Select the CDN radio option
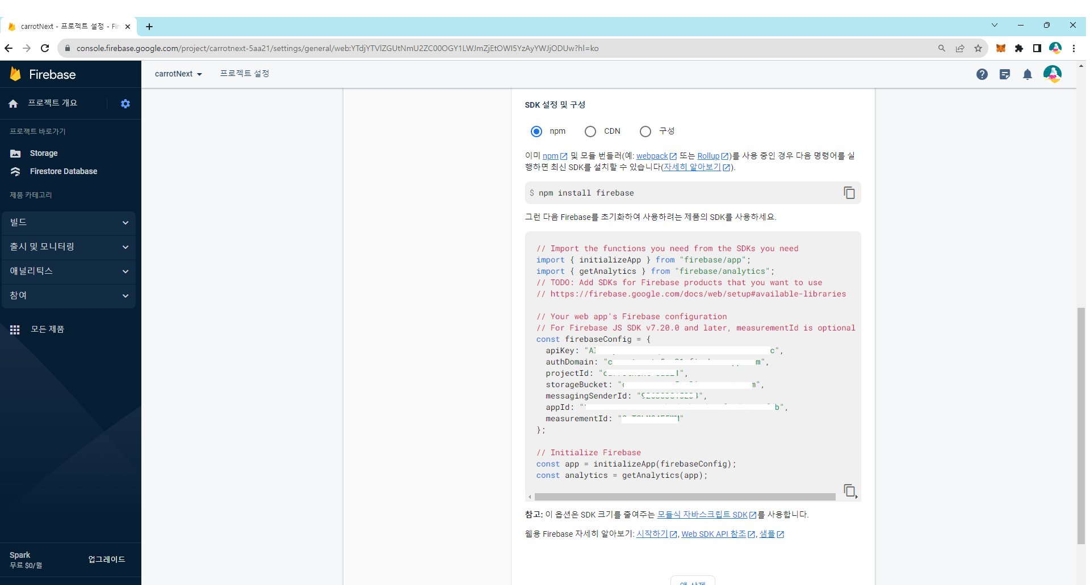 (590, 132)
